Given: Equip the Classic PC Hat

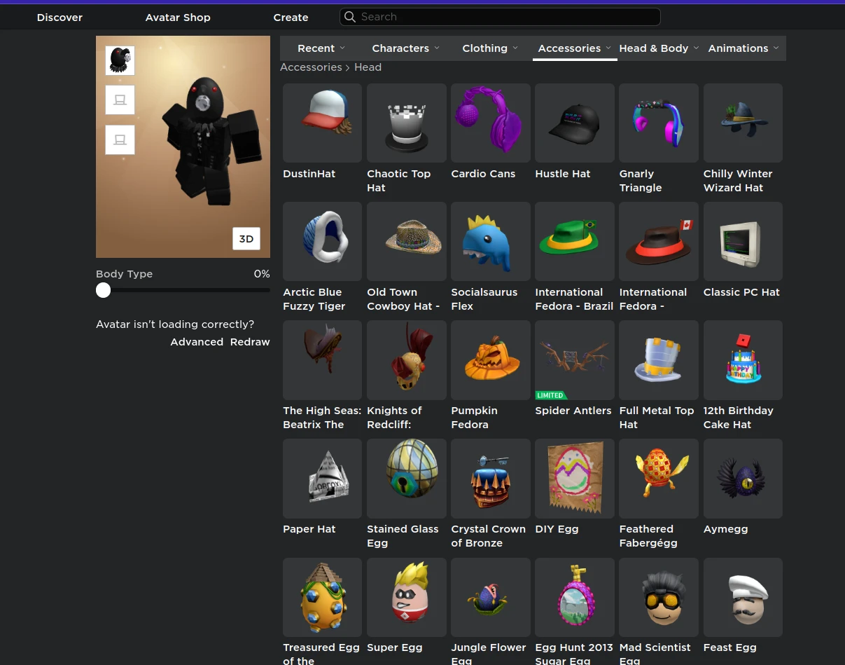Looking at the screenshot, I should pyautogui.click(x=742, y=242).
